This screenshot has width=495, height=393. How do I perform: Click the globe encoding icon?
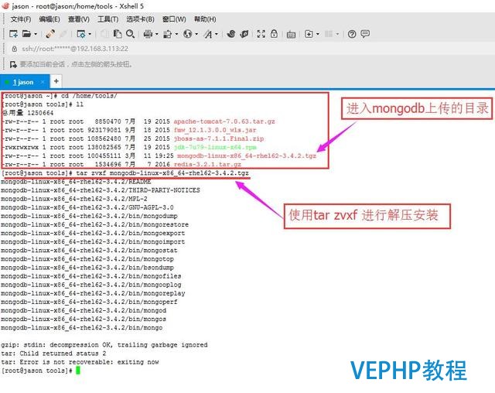pos(187,34)
